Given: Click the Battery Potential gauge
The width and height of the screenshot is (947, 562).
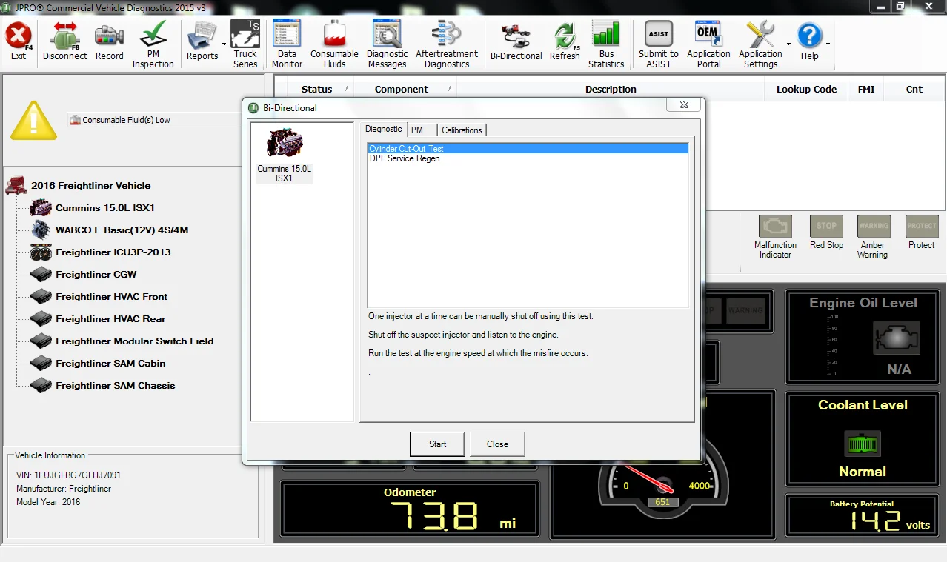Looking at the screenshot, I should [862, 516].
